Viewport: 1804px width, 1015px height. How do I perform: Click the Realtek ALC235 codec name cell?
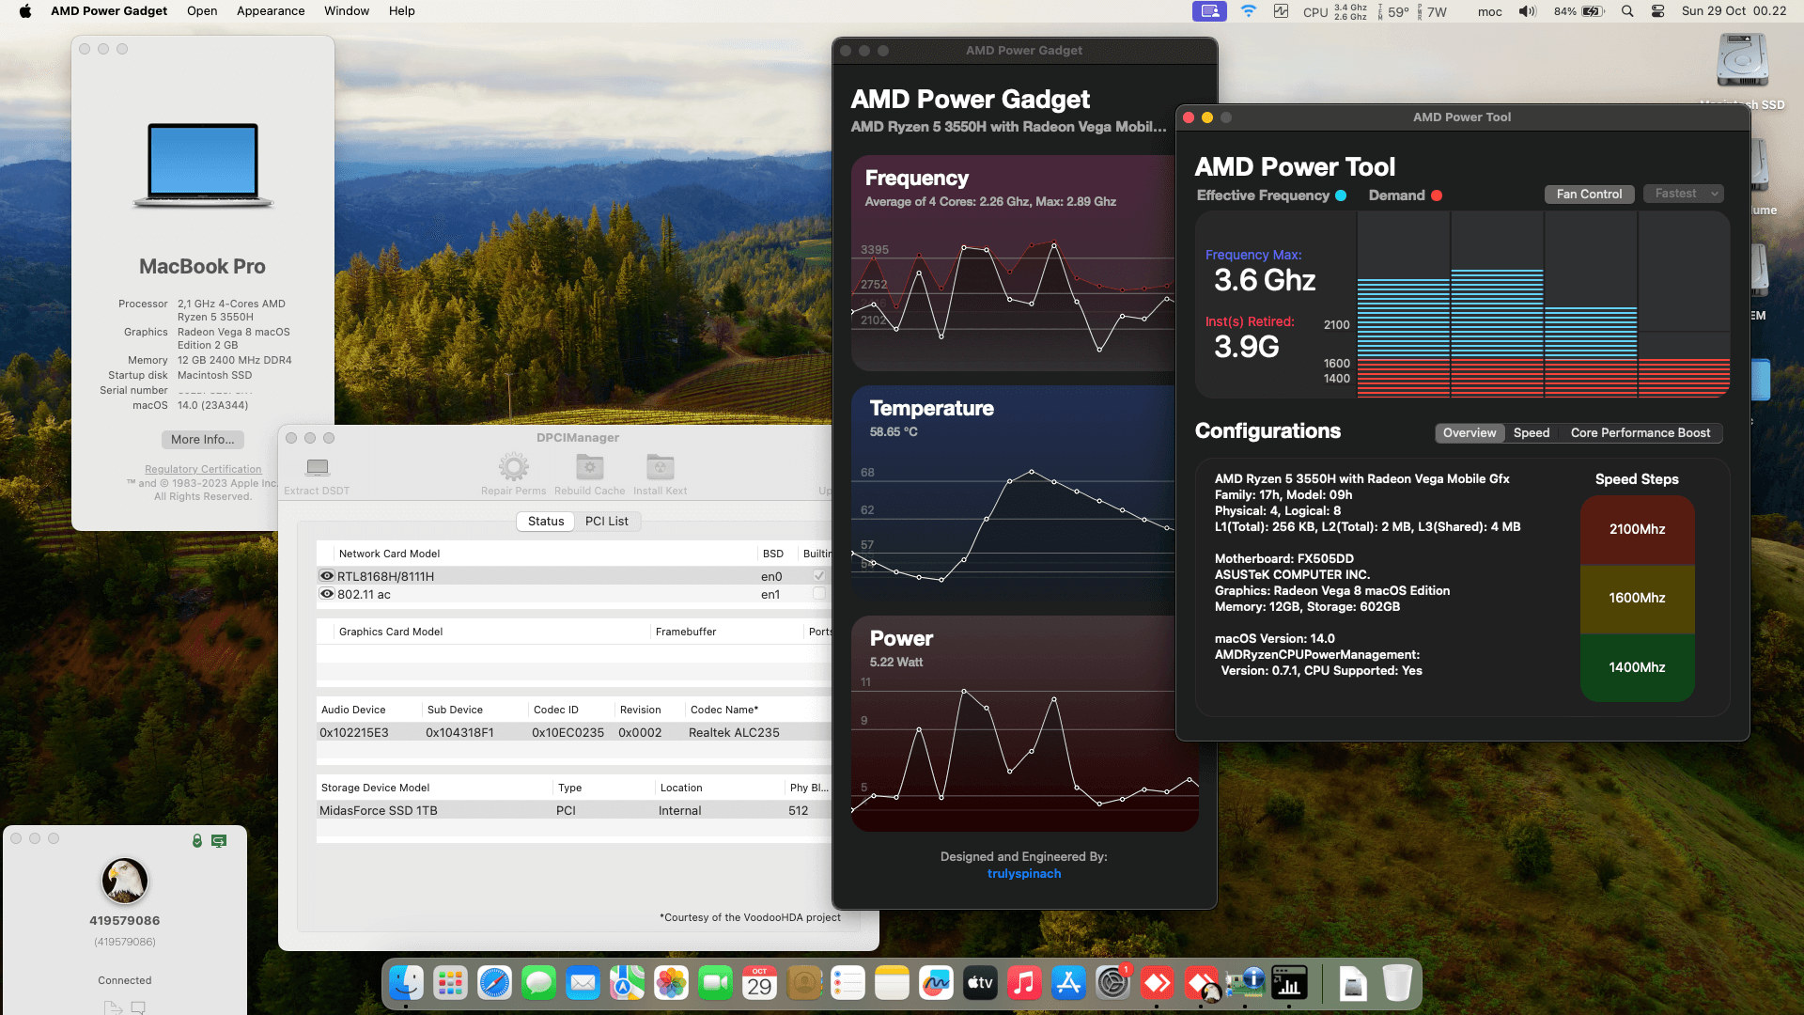tap(734, 733)
